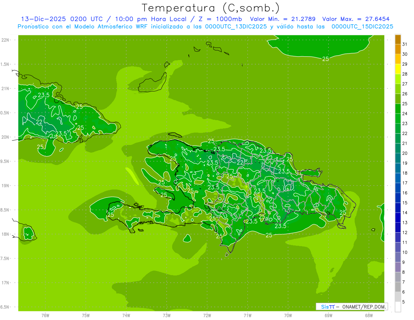This screenshot has height=320, width=414.
Task: Pick the orange swatch between 30 and 31
Action: point(398,49)
